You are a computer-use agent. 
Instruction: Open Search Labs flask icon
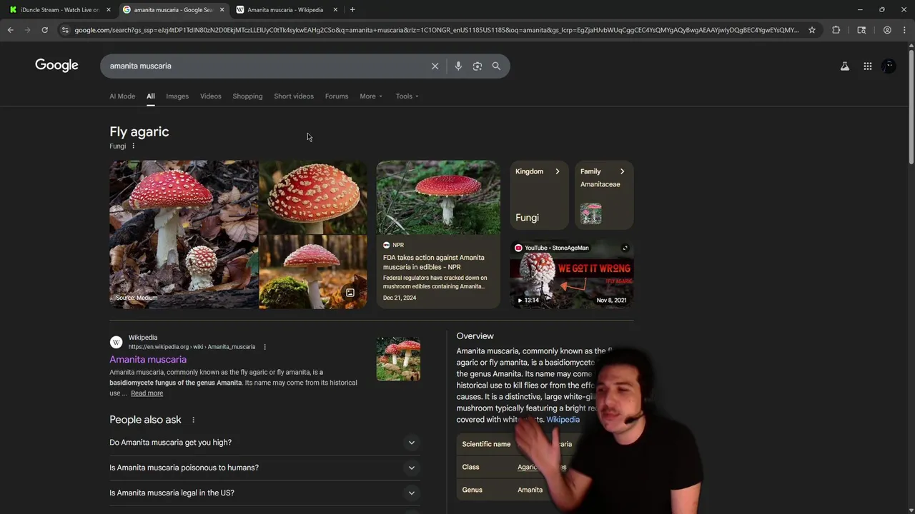tap(845, 66)
